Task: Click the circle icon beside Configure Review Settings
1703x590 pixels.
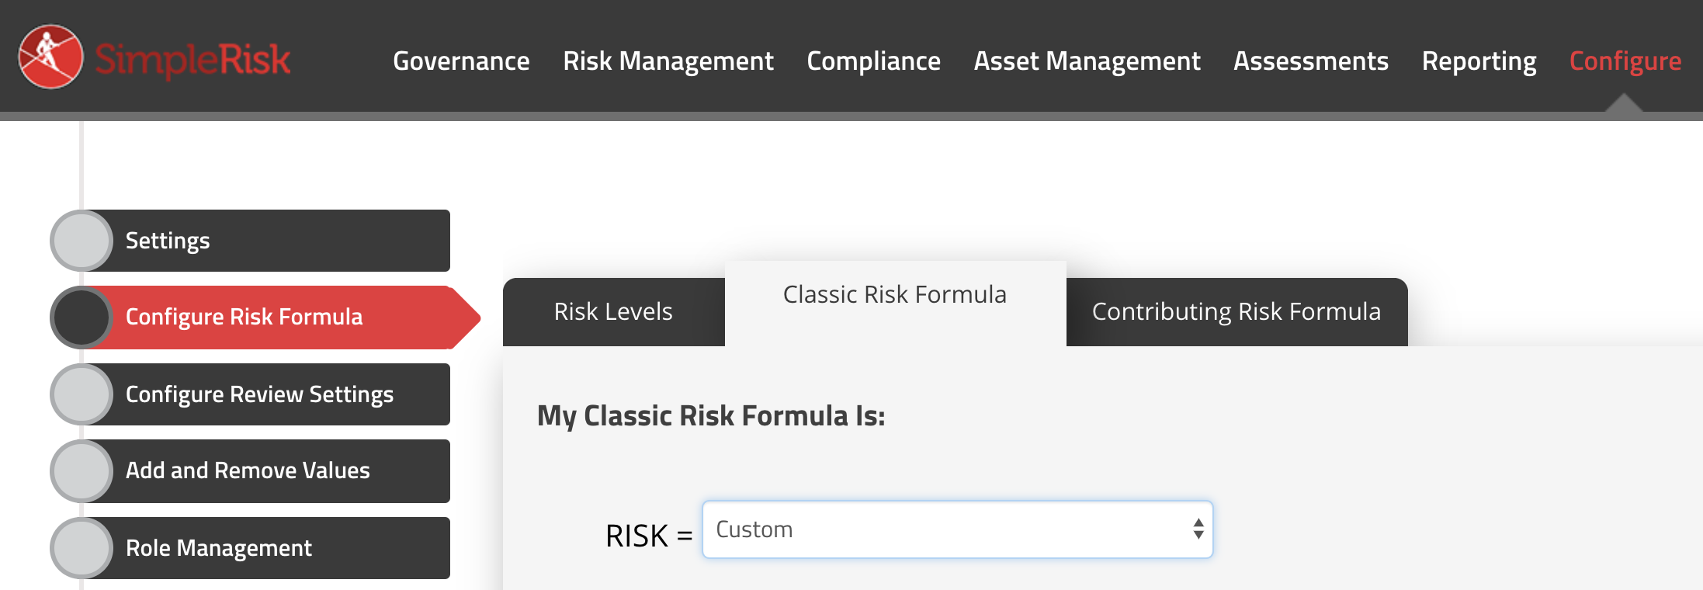Action: coord(82,394)
